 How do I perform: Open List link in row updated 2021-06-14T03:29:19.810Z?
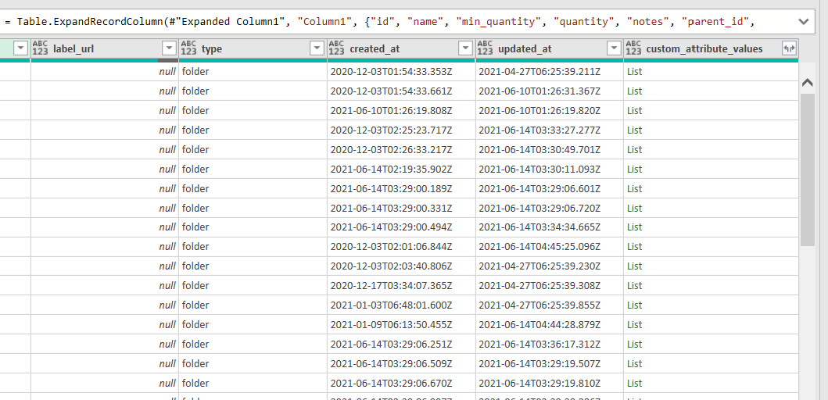point(634,383)
